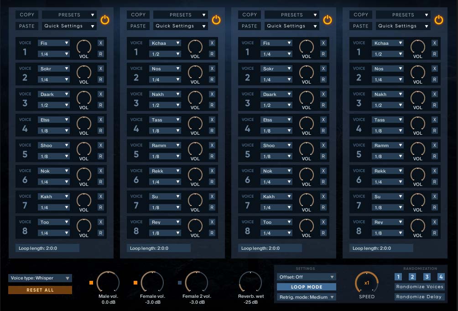This screenshot has height=311, width=458.
Task: Click the R icon for Voice 2 "Nos"
Action: (x=212, y=79)
